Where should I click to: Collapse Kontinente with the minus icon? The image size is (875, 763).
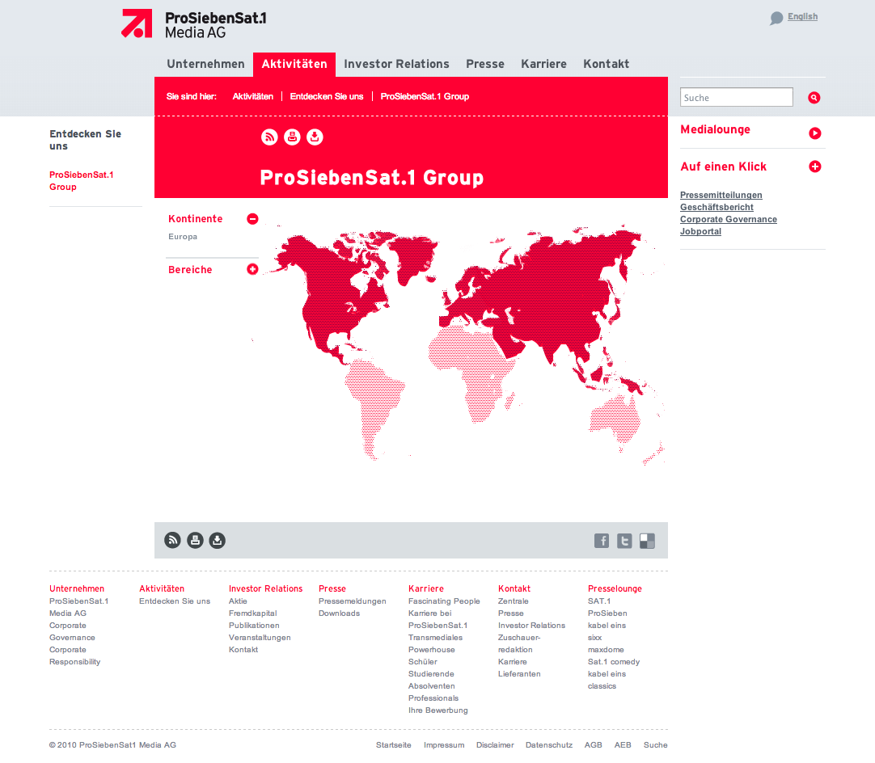(x=252, y=219)
